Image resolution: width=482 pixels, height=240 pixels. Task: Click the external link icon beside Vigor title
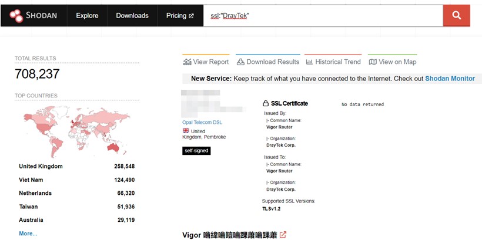[283, 235]
